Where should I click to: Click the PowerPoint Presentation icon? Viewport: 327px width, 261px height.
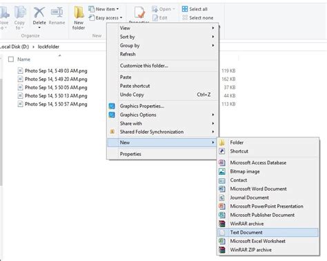pyautogui.click(x=222, y=206)
